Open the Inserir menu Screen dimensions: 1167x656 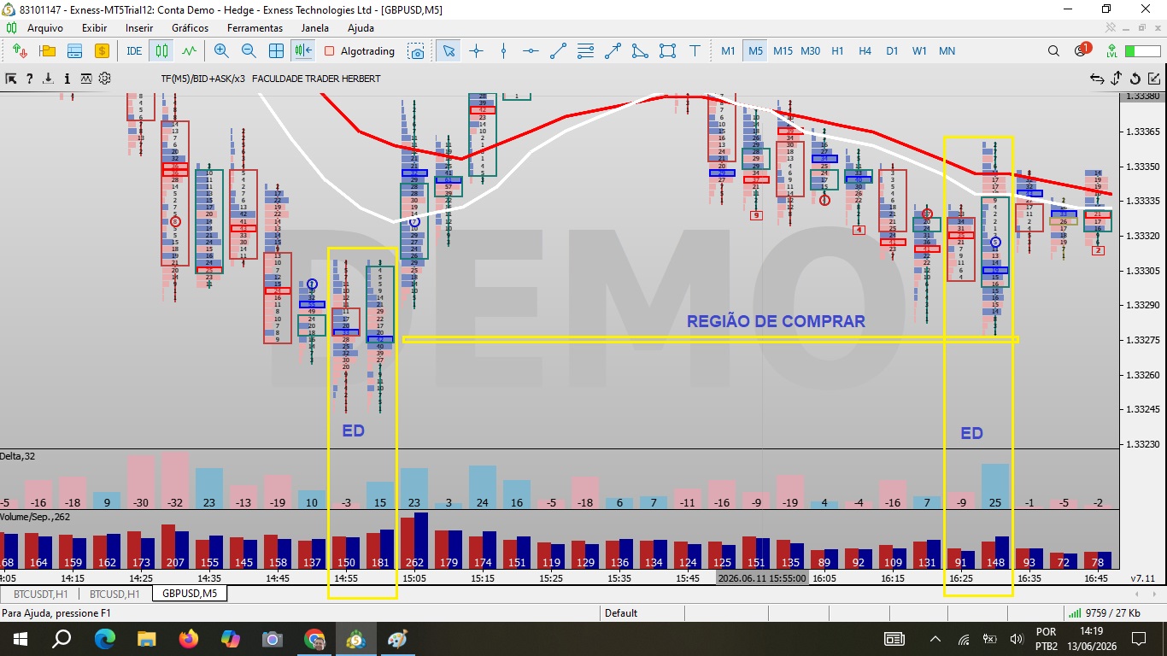click(139, 28)
